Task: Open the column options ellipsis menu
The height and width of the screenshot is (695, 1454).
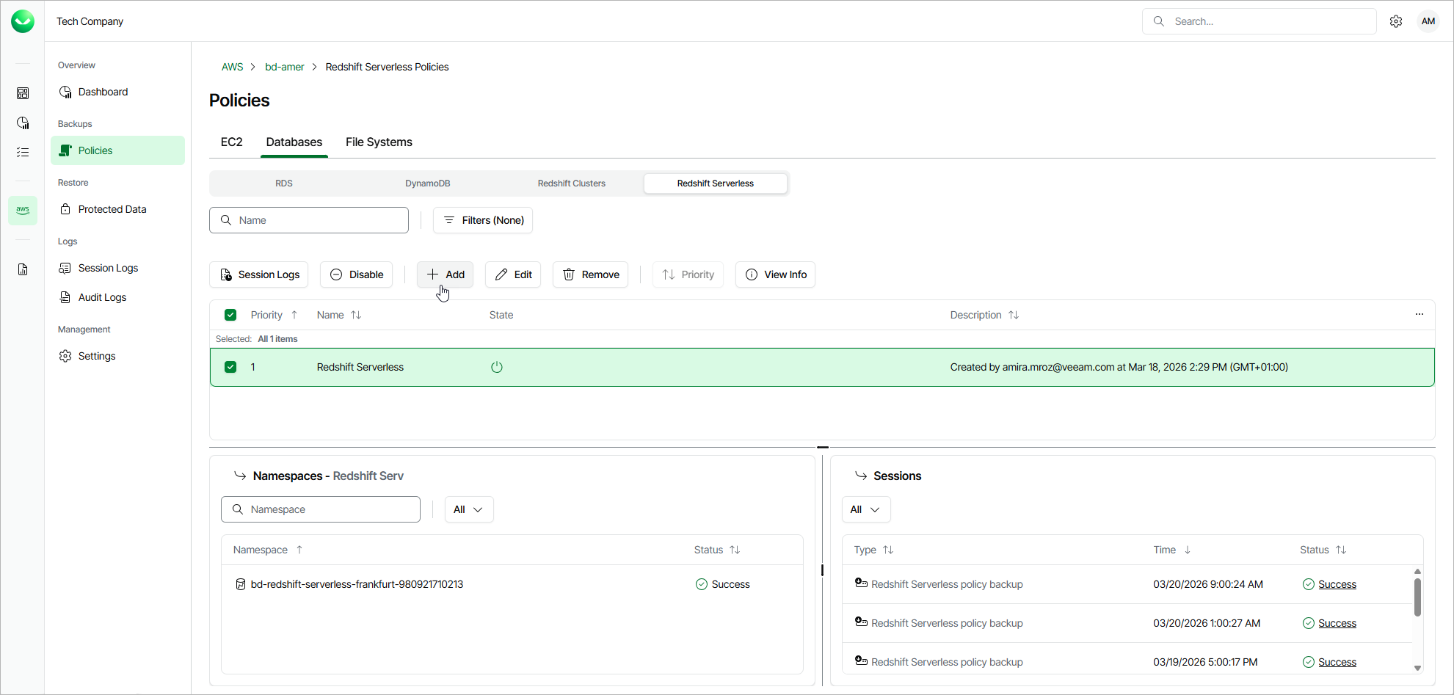Action: point(1420,314)
